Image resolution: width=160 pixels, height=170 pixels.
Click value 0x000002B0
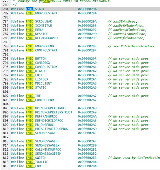87,145
